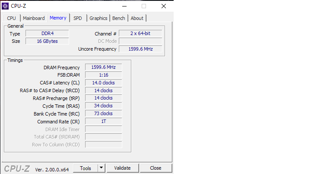Click the 2 x 64-bit channel field
311x174 pixels.
(x=140, y=33)
